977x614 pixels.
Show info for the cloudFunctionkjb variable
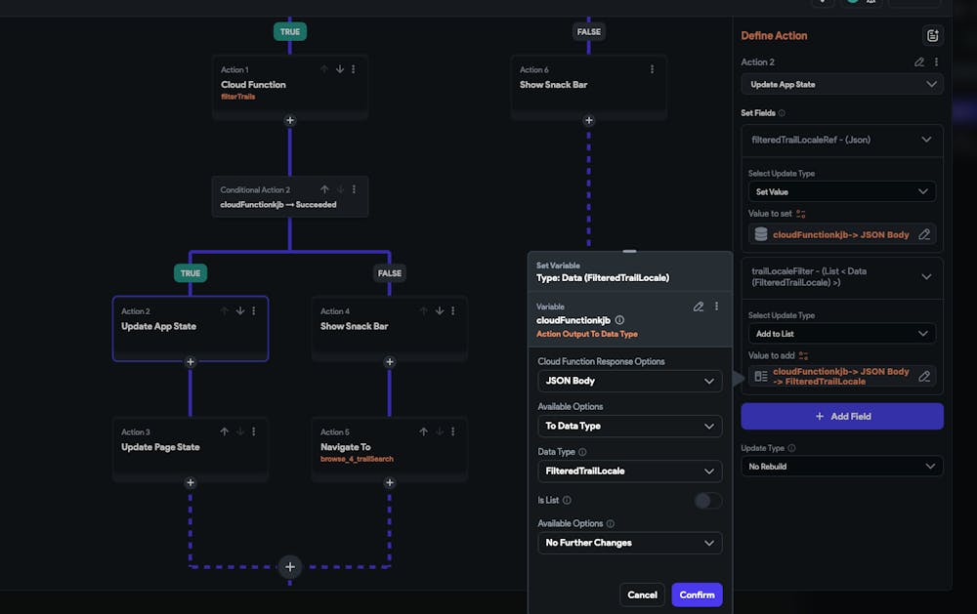619,320
